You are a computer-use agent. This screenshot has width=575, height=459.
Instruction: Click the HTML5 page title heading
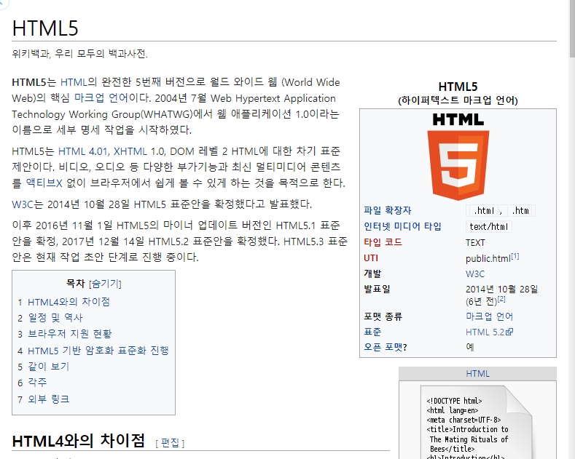click(x=45, y=28)
